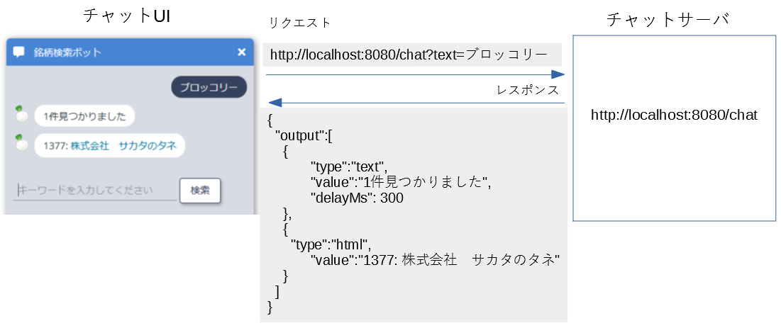
Task: Click bot avatar beside 1件見つかりました message
Action: (x=22, y=114)
